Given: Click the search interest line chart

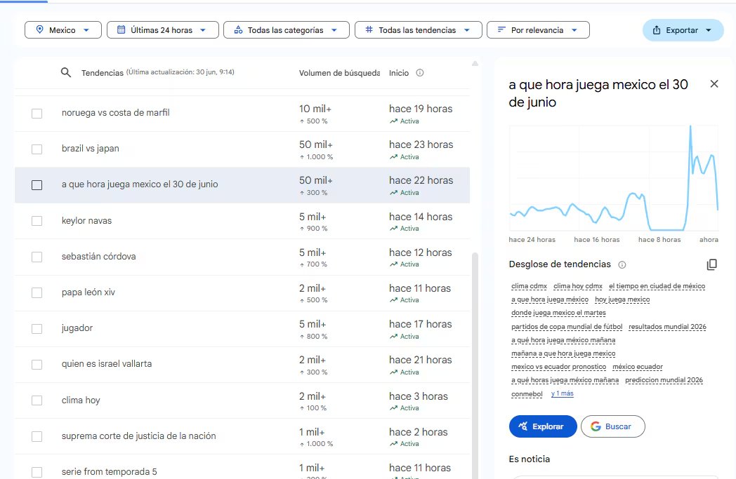Looking at the screenshot, I should [614, 178].
